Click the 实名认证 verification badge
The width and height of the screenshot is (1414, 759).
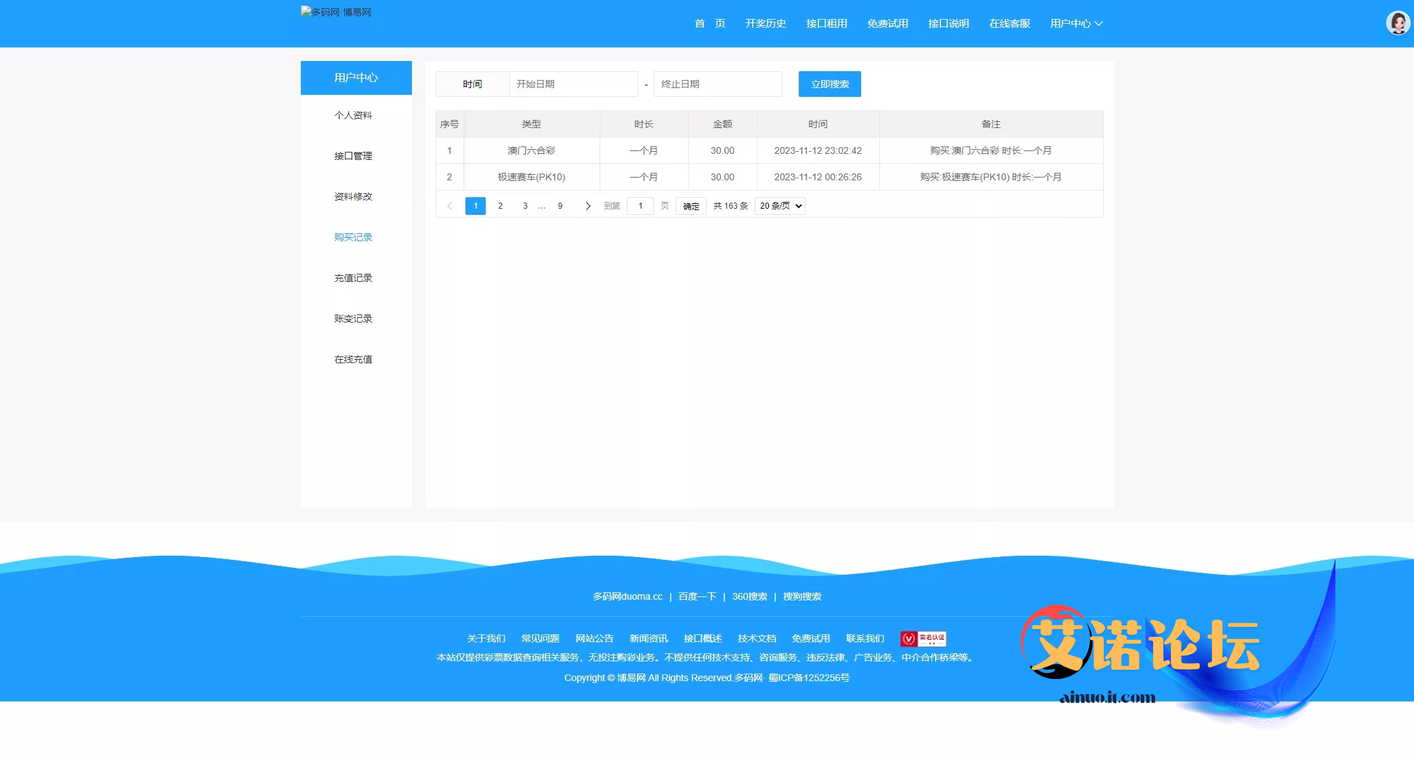(x=923, y=638)
